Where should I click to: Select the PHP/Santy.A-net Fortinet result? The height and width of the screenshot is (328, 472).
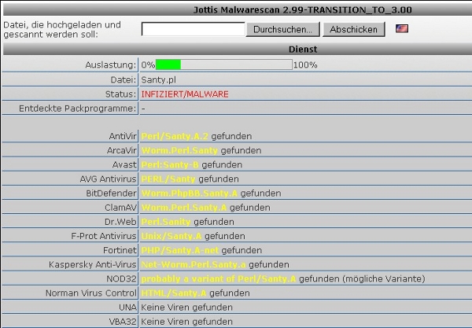pos(179,250)
